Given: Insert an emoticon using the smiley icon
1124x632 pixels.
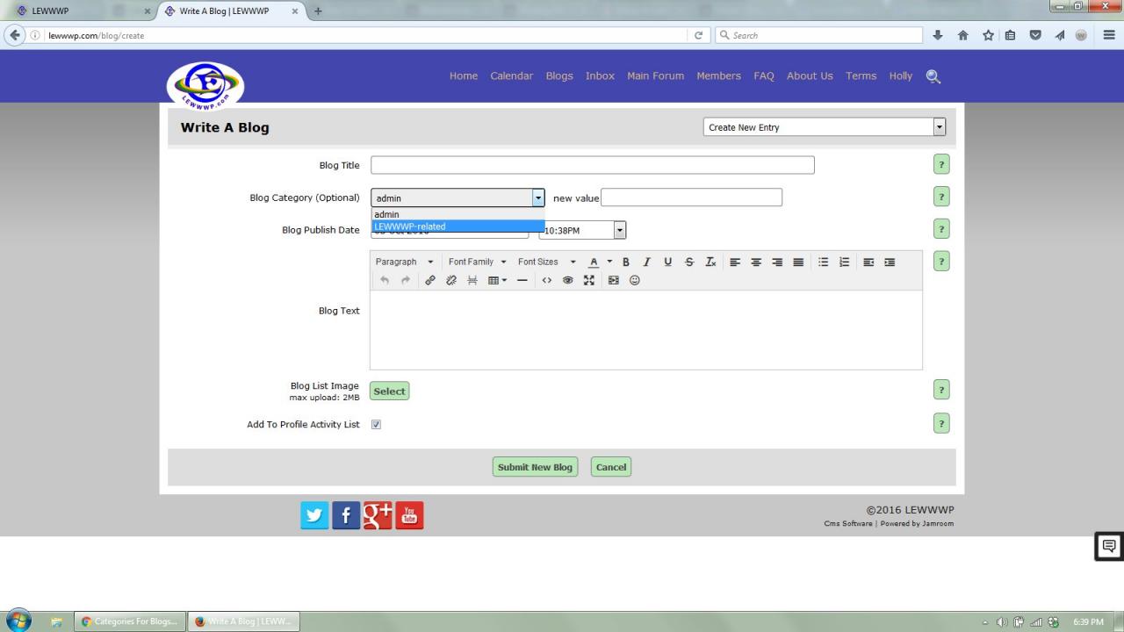Looking at the screenshot, I should click(x=635, y=280).
